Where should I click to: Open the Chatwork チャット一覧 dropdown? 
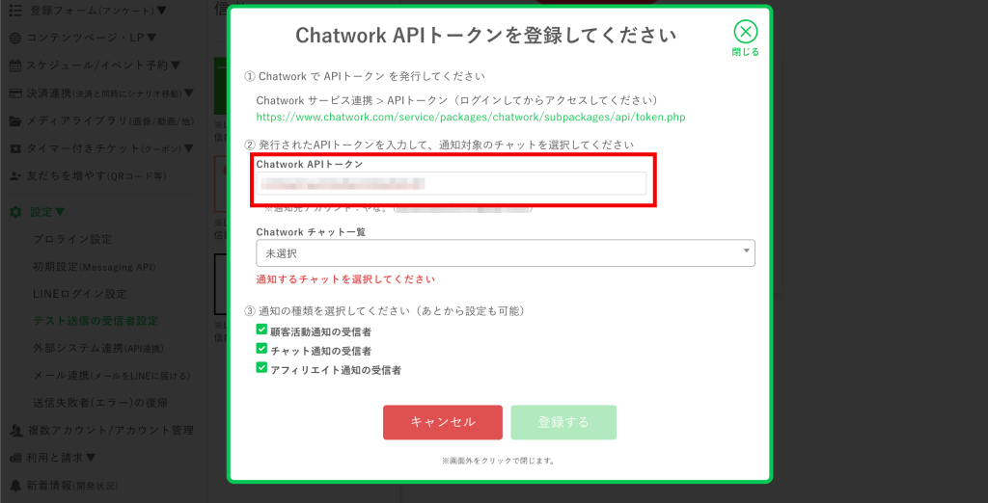[x=506, y=253]
